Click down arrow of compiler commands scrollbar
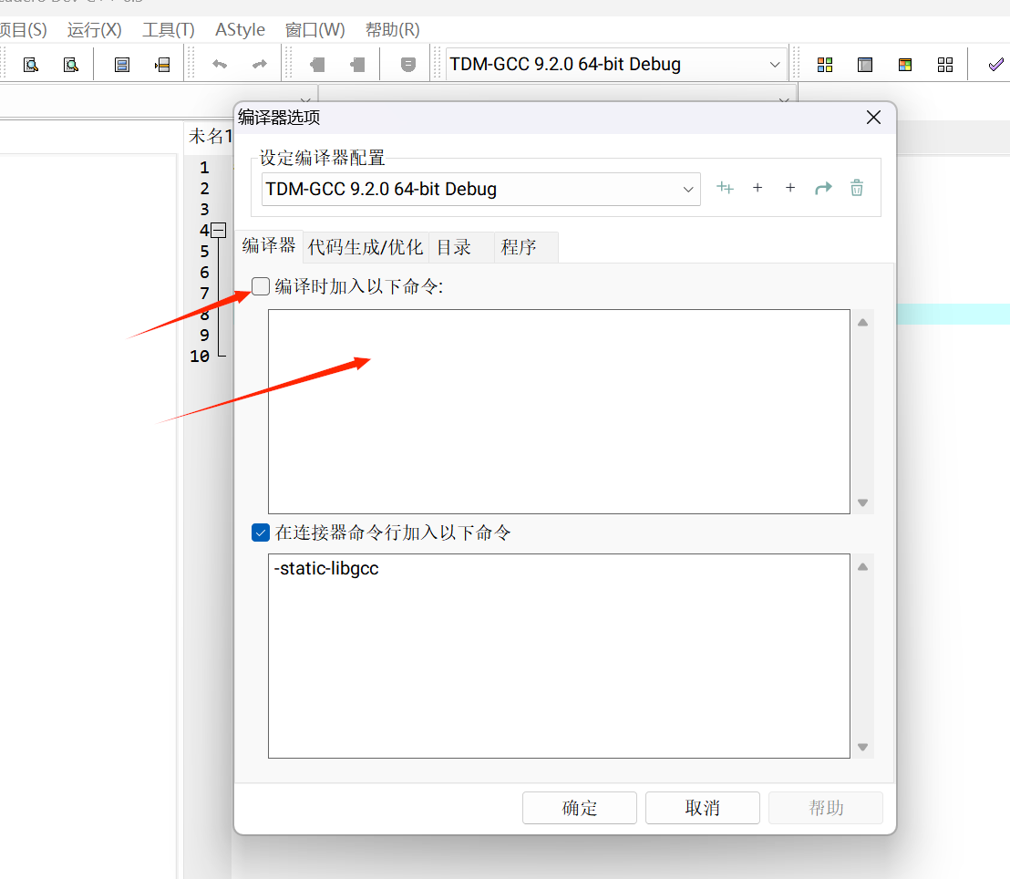This screenshot has height=879, width=1010. click(863, 502)
